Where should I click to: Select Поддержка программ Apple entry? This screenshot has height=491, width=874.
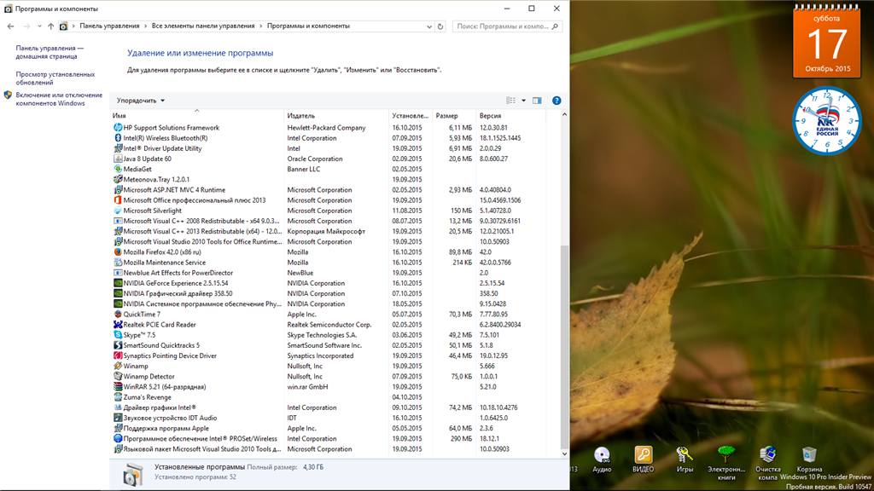coord(327,428)
